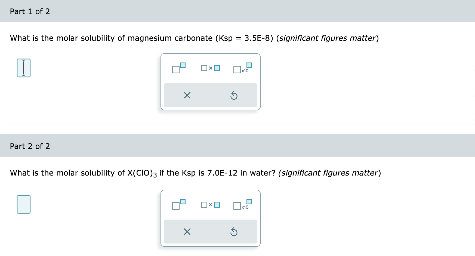Clear the Part 1 answer using the X button
475x256 pixels.
187,95
